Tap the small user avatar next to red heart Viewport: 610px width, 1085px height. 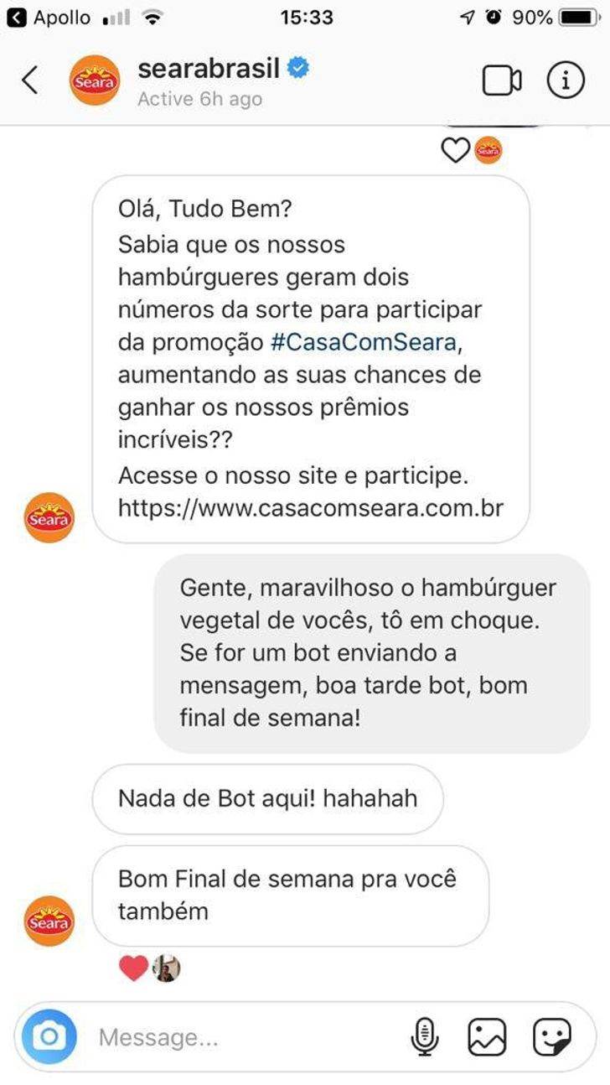(167, 968)
